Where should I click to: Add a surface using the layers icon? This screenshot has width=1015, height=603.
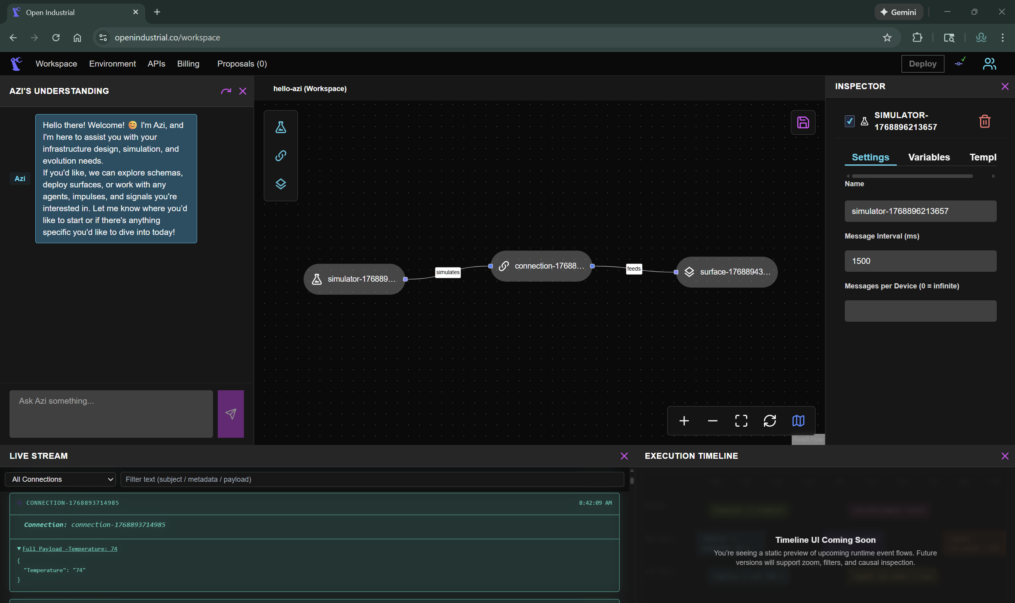click(281, 184)
